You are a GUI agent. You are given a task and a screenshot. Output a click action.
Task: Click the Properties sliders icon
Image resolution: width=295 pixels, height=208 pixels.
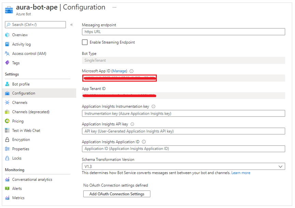(7, 149)
